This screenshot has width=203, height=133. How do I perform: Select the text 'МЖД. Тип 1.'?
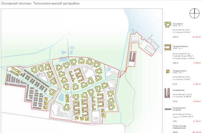[178, 26]
